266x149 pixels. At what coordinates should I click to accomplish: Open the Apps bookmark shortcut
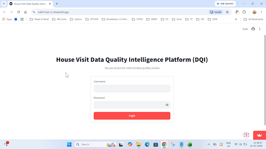(x=7, y=19)
